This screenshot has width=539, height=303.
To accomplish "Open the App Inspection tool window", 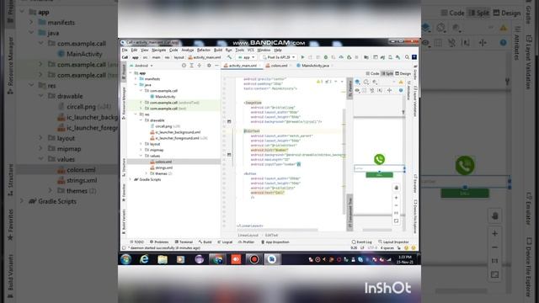I will (275, 242).
